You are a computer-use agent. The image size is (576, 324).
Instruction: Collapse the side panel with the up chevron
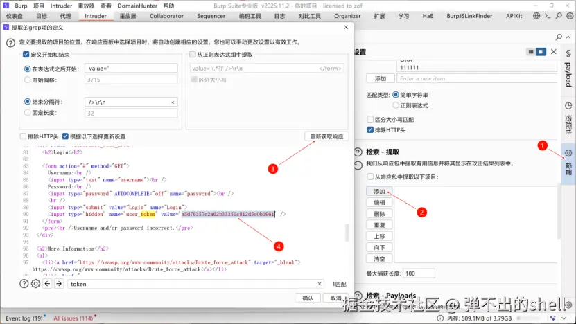click(x=568, y=37)
